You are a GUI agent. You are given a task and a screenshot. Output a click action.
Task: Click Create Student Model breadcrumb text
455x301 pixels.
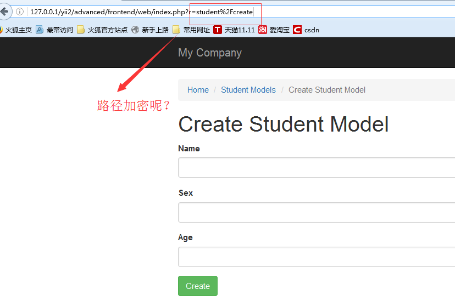327,90
